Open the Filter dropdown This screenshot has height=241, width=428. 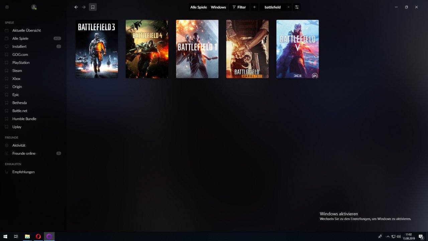(239, 7)
